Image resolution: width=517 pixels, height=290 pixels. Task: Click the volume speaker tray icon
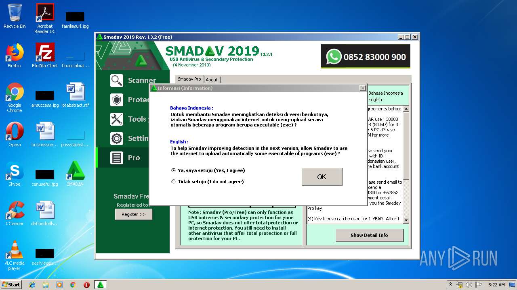pyautogui.click(x=469, y=285)
